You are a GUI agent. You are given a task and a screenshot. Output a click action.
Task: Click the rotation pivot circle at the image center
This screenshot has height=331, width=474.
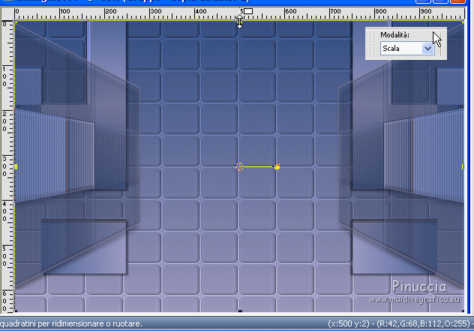pos(239,166)
